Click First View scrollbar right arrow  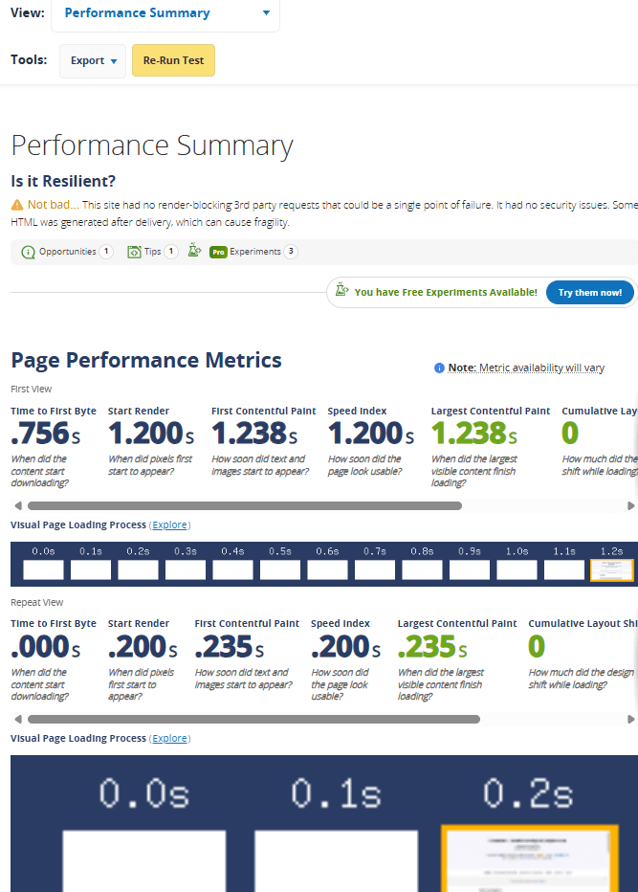[630, 505]
